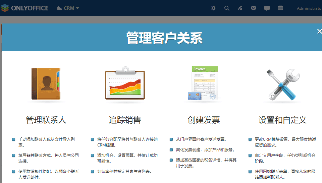Expand the CRM module dropdown
Viewport: 322px width, 183px height.
click(68, 8)
